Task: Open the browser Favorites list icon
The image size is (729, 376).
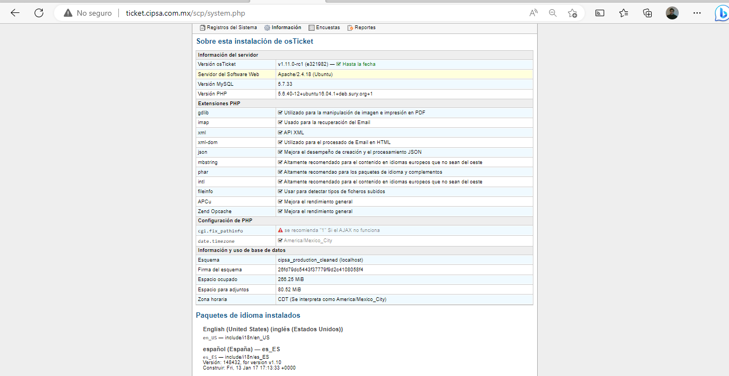Action: tap(624, 13)
